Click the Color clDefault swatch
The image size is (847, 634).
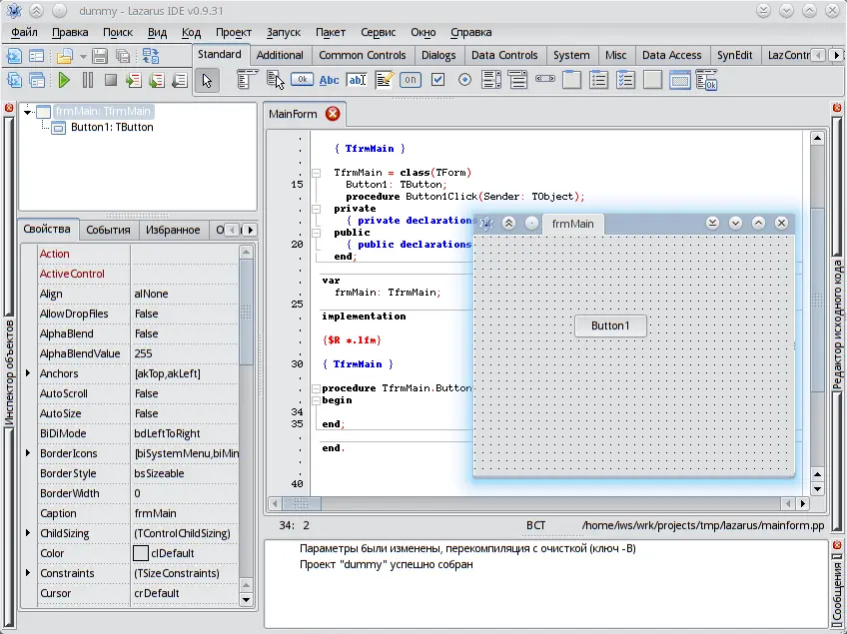pyautogui.click(x=141, y=553)
